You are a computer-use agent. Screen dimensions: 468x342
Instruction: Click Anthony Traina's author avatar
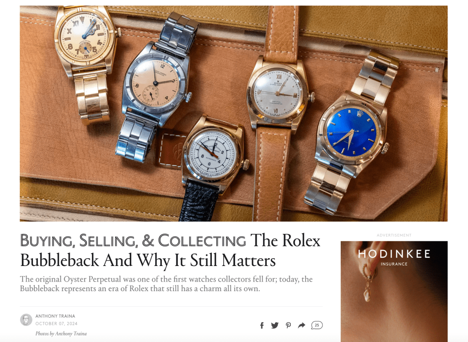coord(26,320)
